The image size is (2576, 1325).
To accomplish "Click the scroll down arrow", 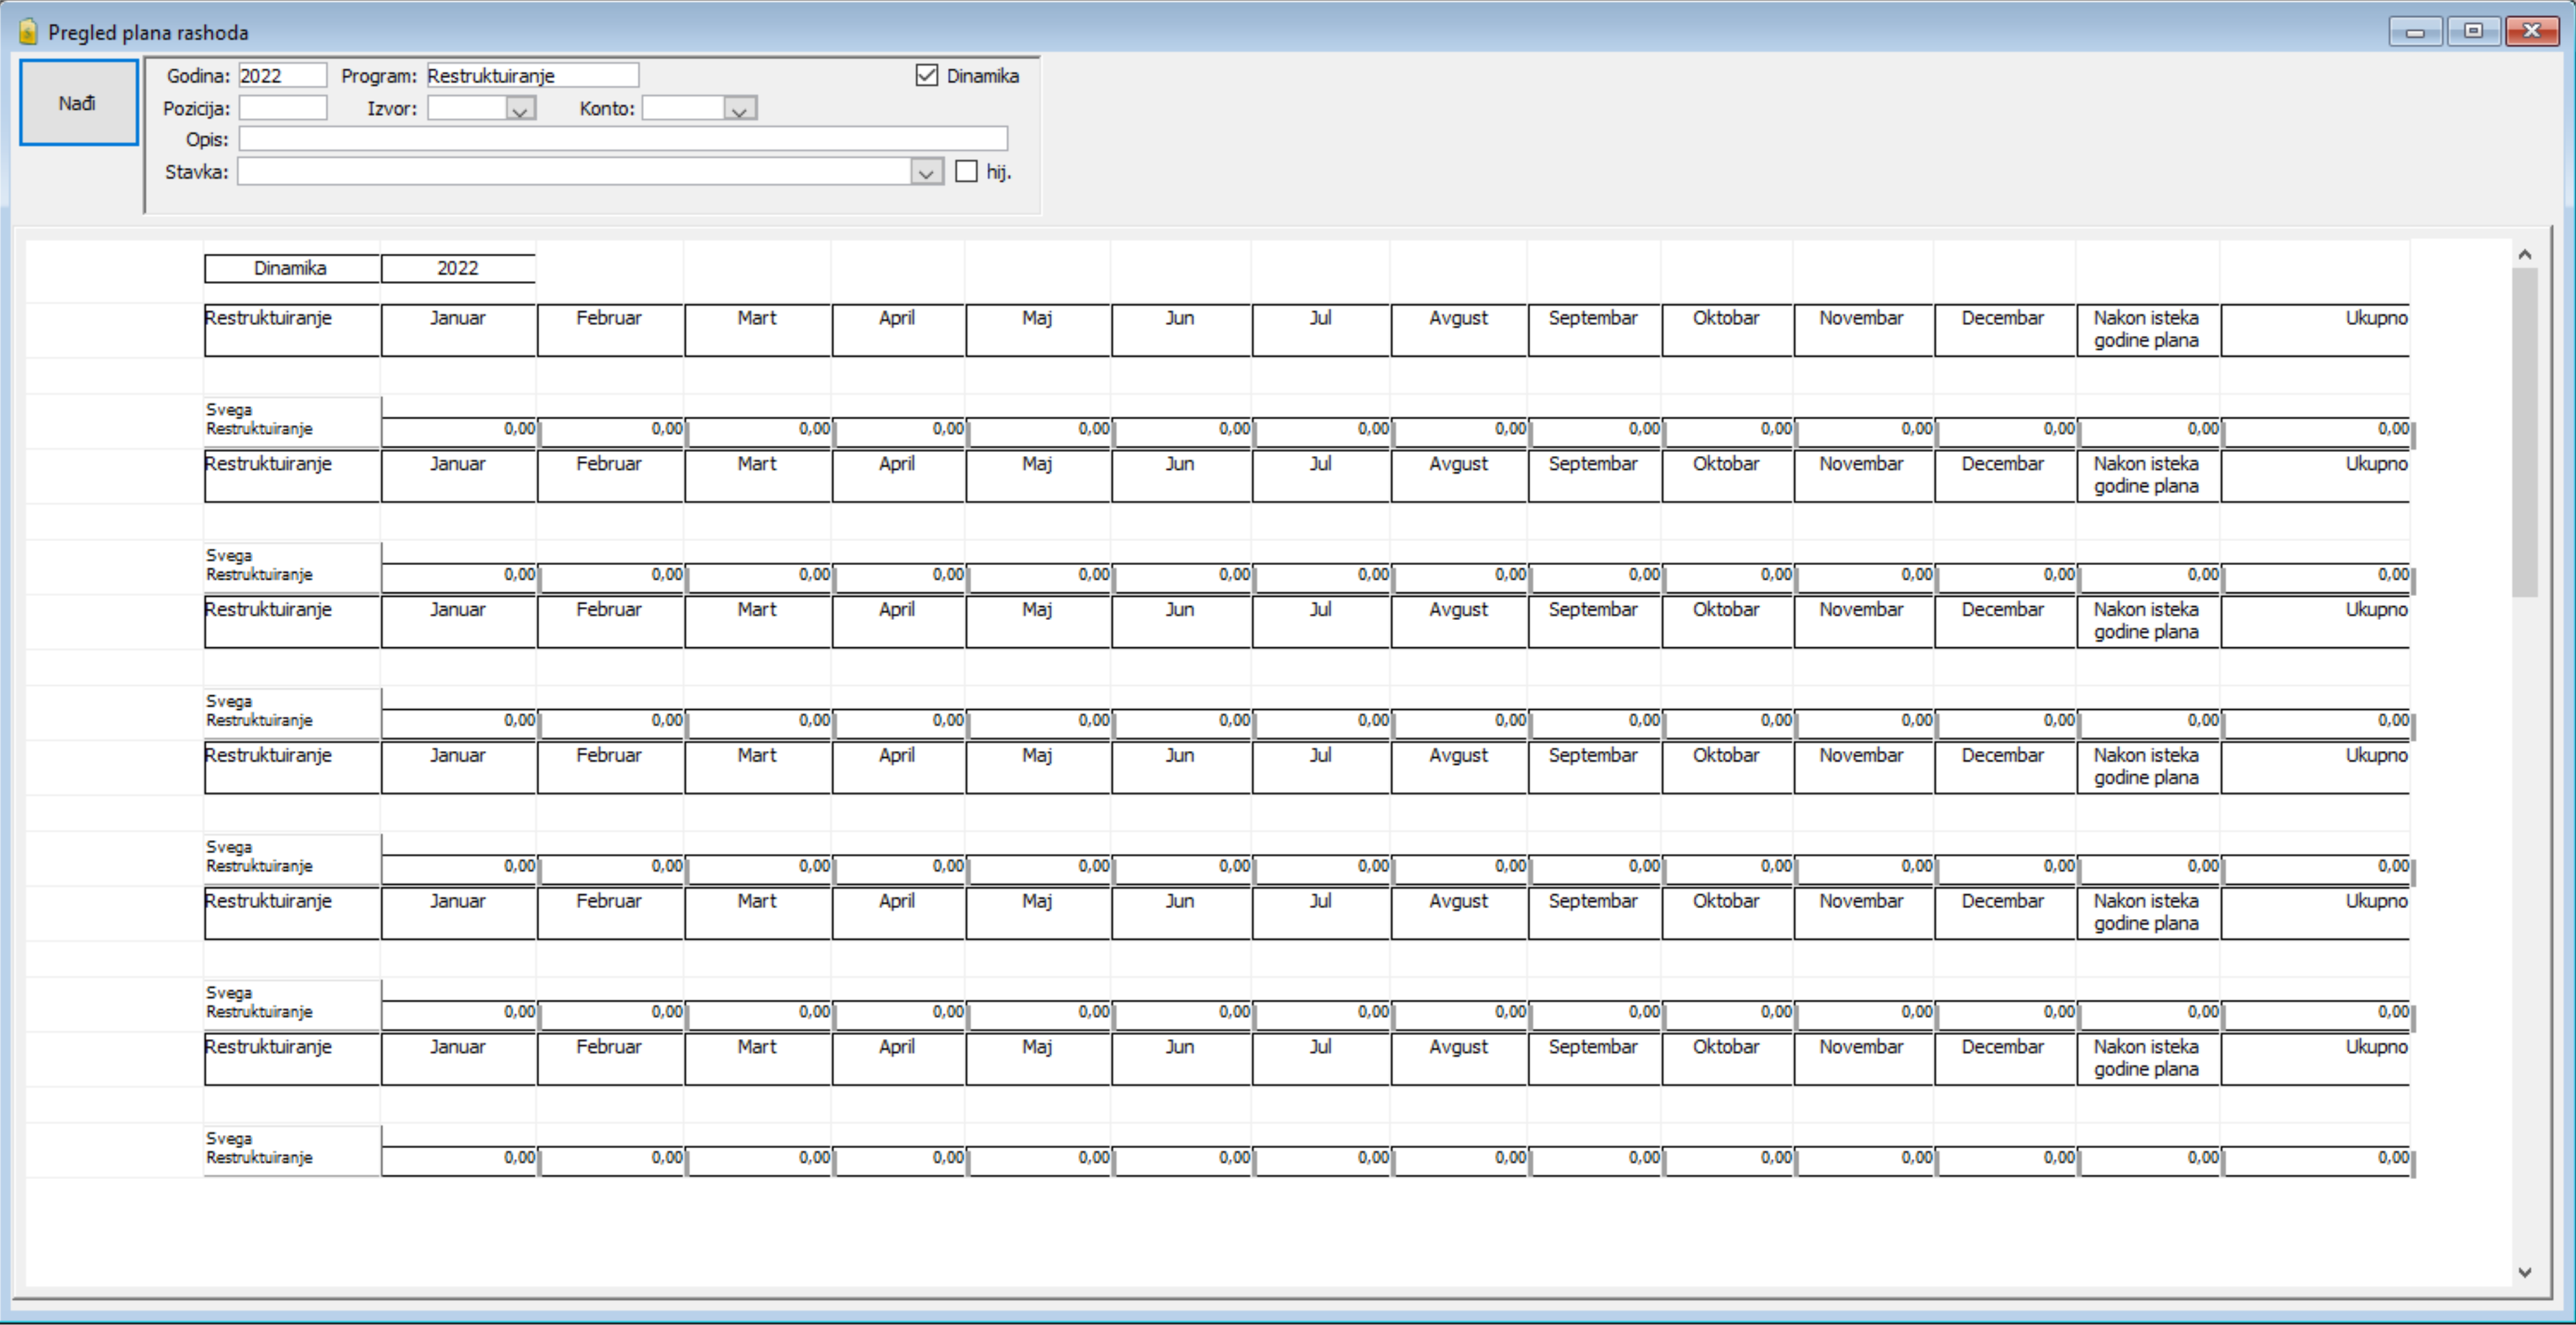I will [x=2525, y=1272].
